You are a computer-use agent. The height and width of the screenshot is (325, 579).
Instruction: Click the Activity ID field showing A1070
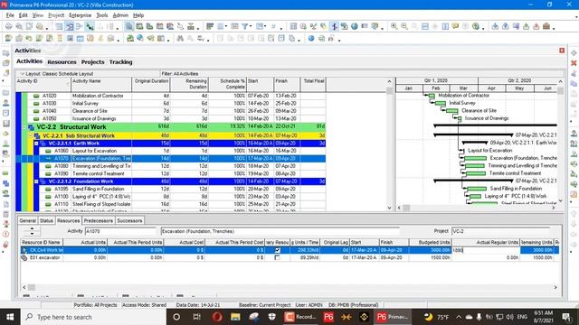(120, 231)
